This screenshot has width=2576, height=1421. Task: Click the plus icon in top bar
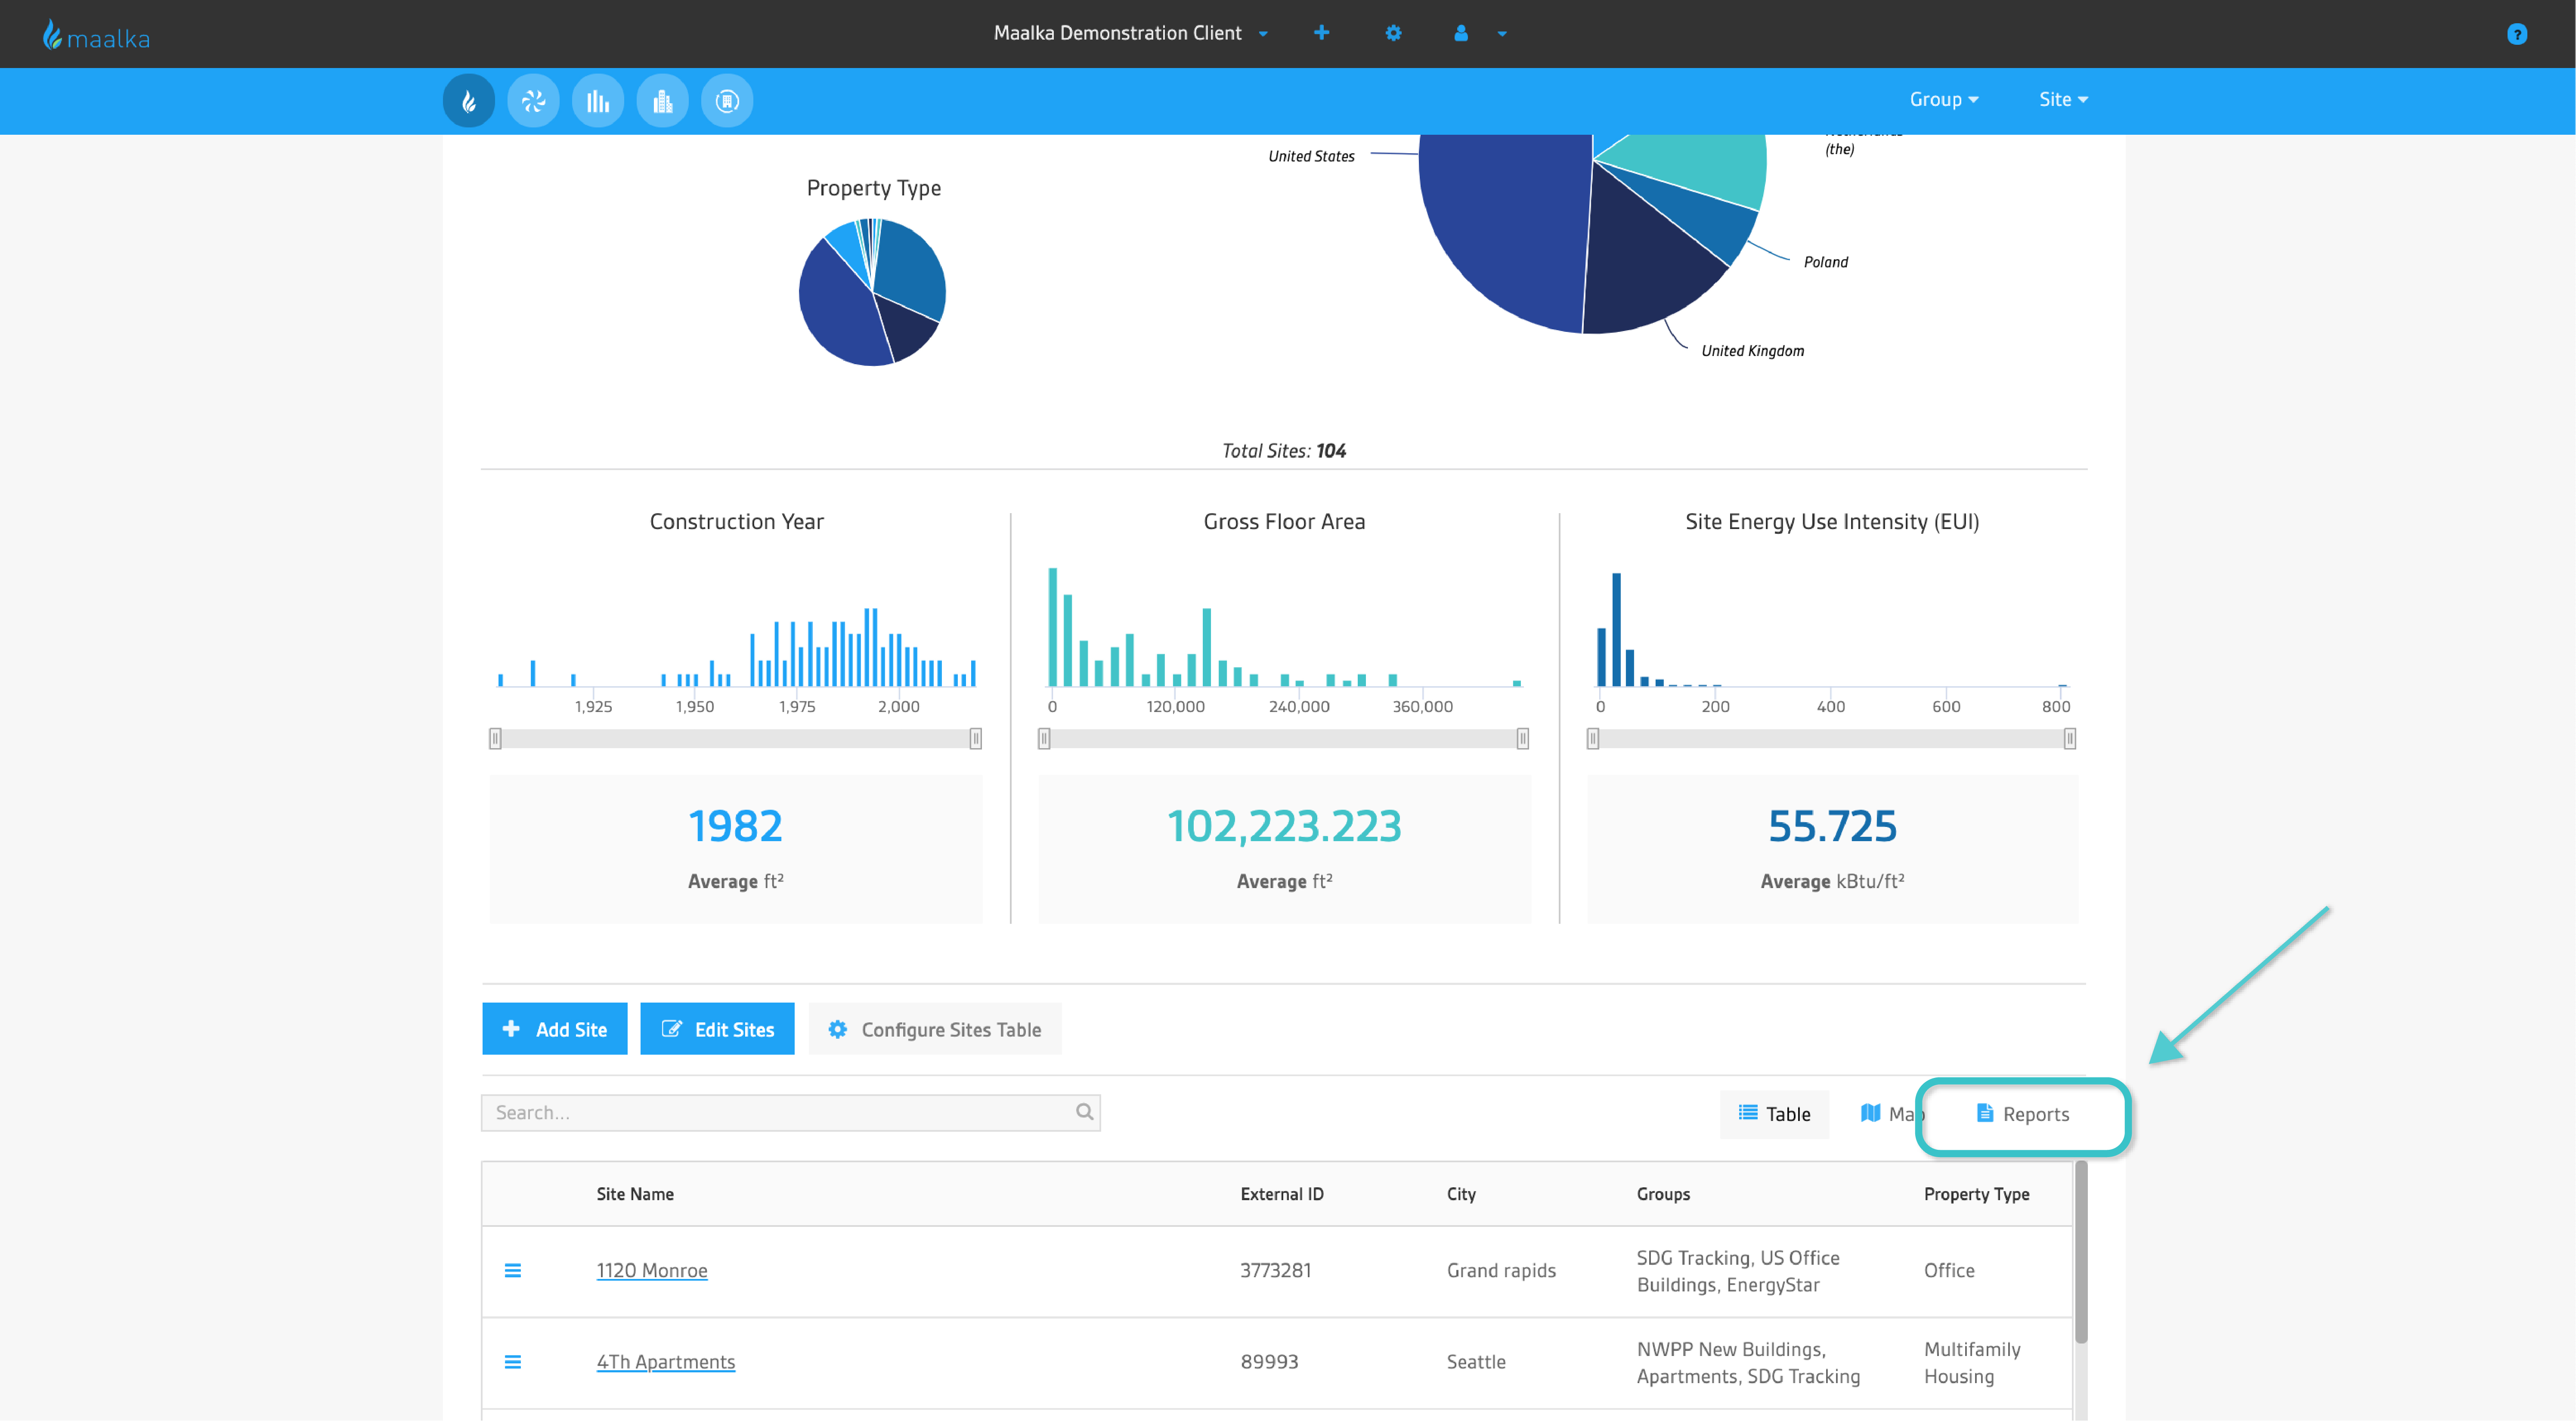pyautogui.click(x=1321, y=33)
